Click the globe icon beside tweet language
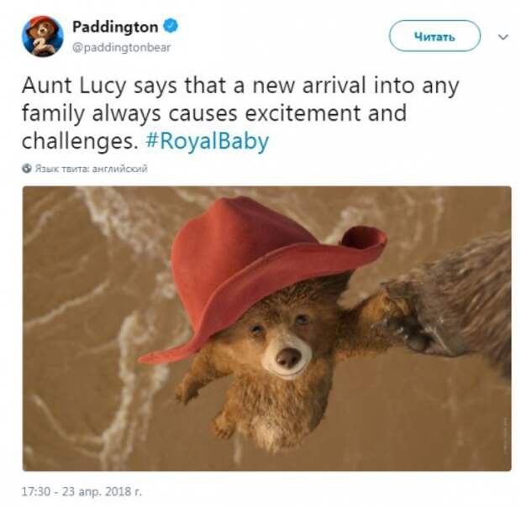 tap(27, 168)
